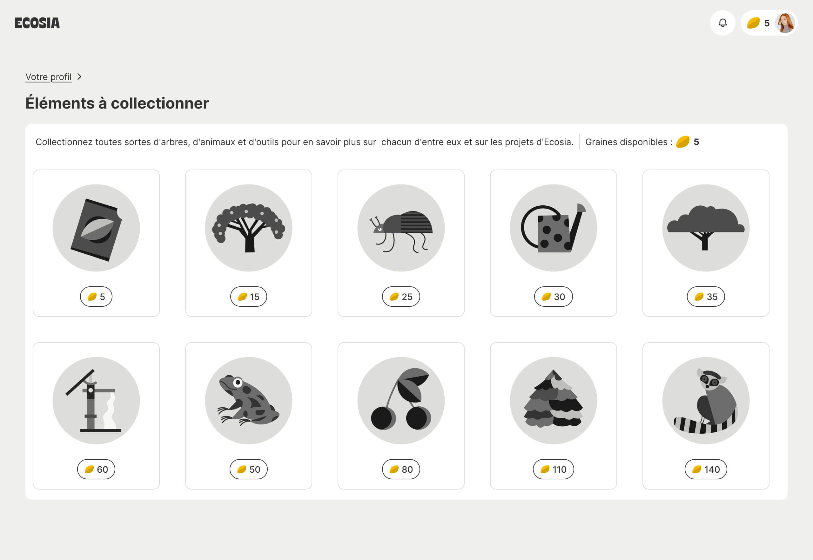Open the cherries collectible
The height and width of the screenshot is (560, 813).
(x=401, y=400)
